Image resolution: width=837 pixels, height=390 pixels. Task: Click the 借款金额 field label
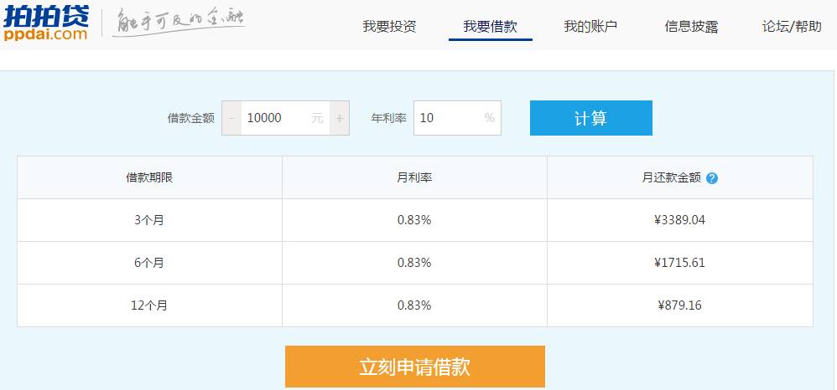[190, 118]
